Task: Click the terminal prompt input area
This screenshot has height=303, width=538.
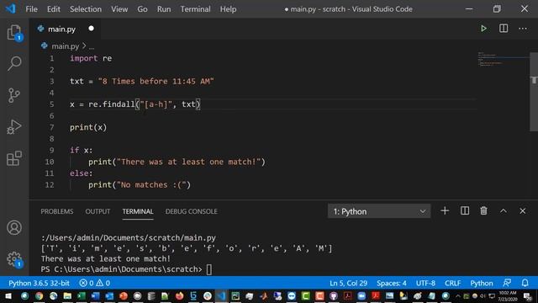Action: tap(209, 269)
